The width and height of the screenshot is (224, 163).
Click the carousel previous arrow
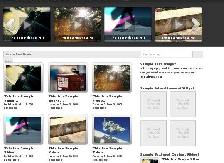(x=10, y=24)
